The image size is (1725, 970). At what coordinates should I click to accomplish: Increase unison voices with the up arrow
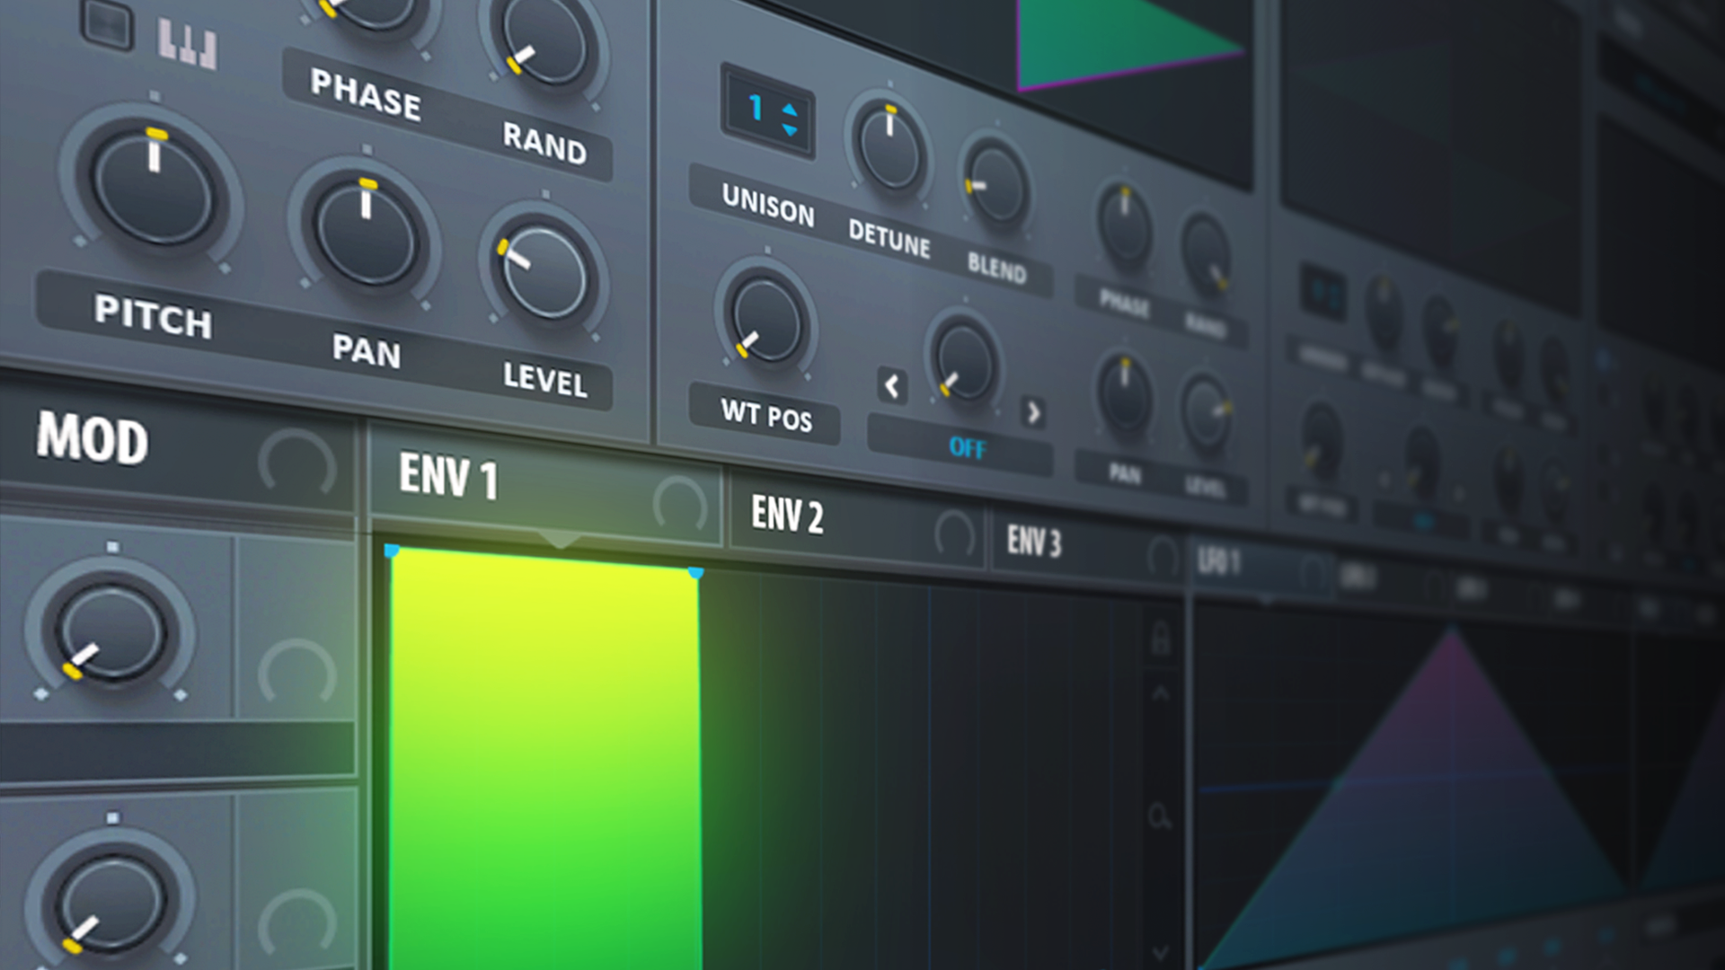click(789, 110)
